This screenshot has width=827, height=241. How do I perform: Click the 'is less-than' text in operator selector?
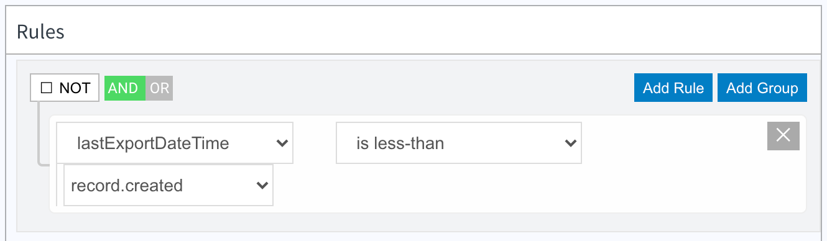click(x=400, y=143)
